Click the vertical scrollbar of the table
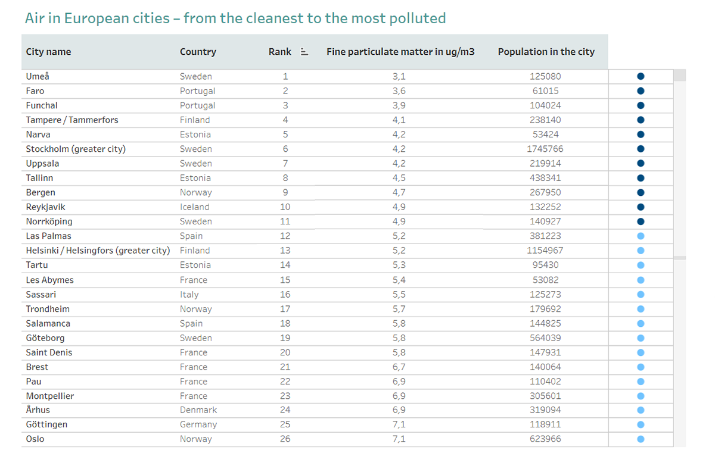The image size is (715, 450). click(680, 258)
